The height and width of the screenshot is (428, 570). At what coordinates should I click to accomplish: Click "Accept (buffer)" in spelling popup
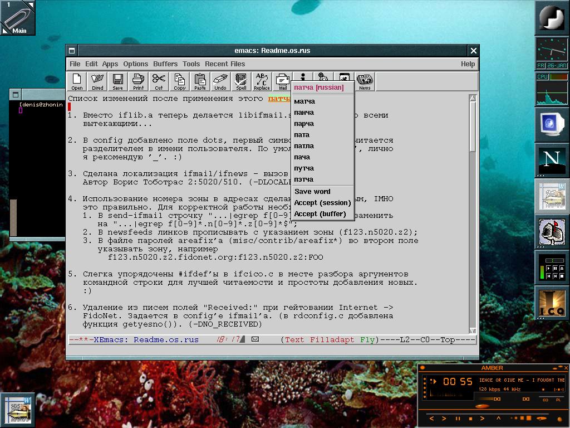point(320,214)
